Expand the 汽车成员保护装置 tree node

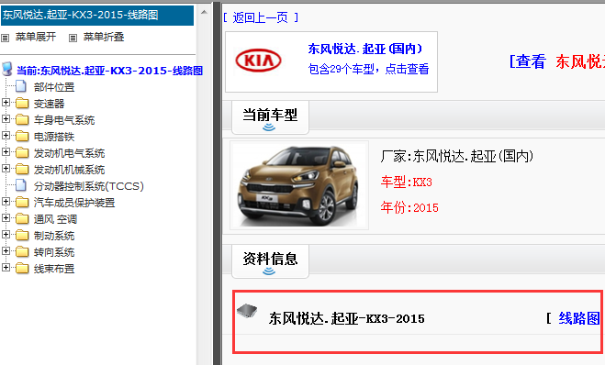[x=6, y=201]
